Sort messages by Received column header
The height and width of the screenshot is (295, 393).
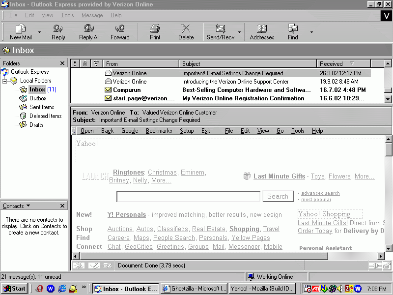click(x=331, y=63)
